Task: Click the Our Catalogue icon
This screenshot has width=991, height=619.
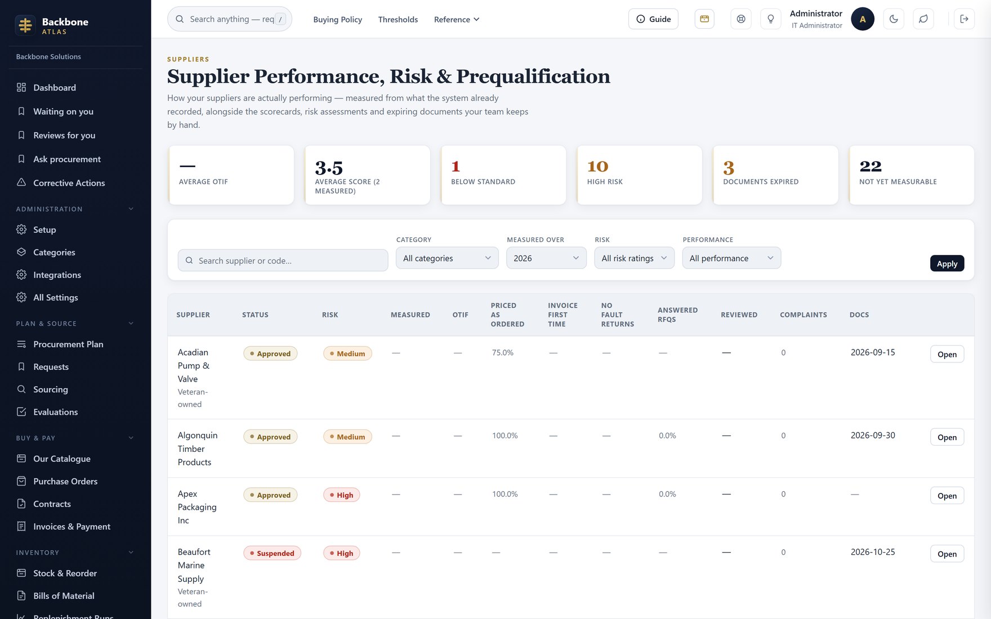Action: [x=21, y=459]
